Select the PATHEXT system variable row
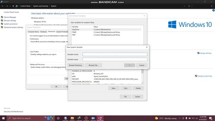The image size is (215, 121). [x=106, y=79]
